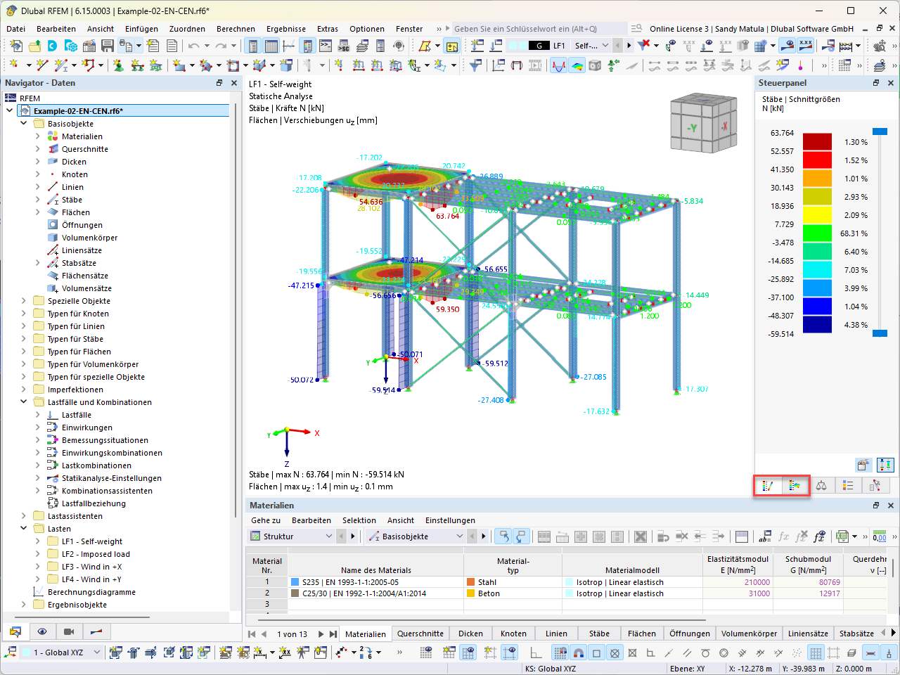
Task: Open the Berechnen menu
Action: [236, 29]
